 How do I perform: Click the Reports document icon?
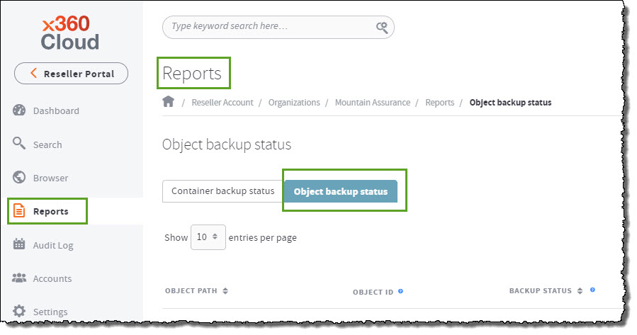click(18, 211)
